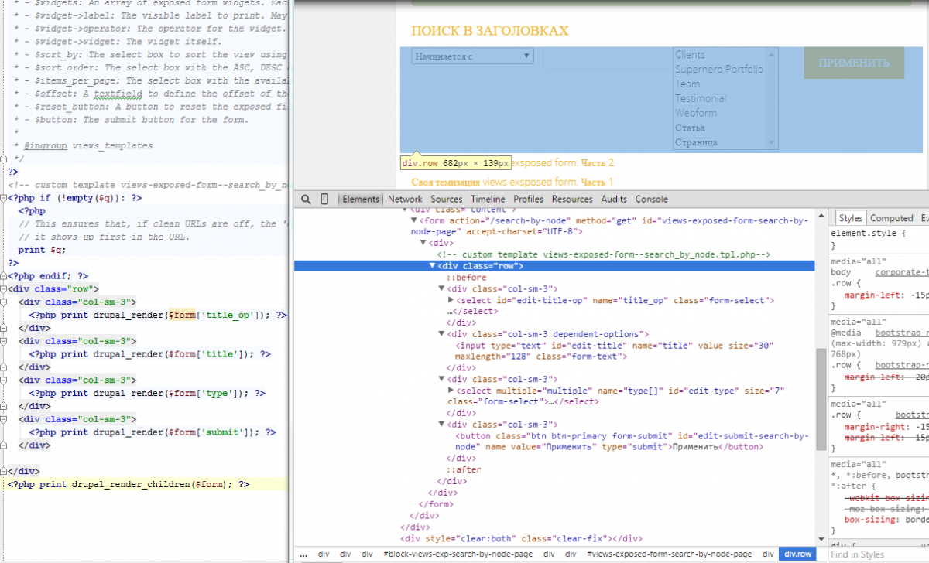
Task: Collapse the selected div class="row" node
Action: 433,266
